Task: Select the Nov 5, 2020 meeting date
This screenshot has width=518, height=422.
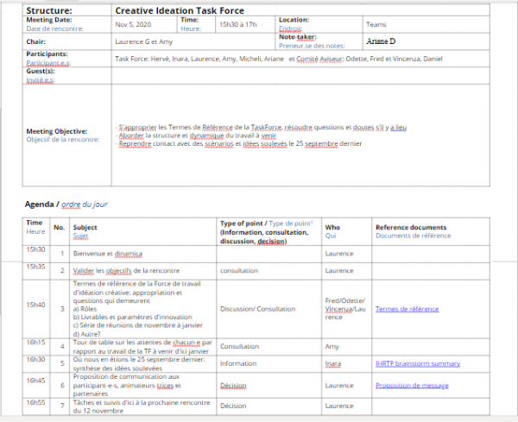Action: pyautogui.click(x=131, y=24)
